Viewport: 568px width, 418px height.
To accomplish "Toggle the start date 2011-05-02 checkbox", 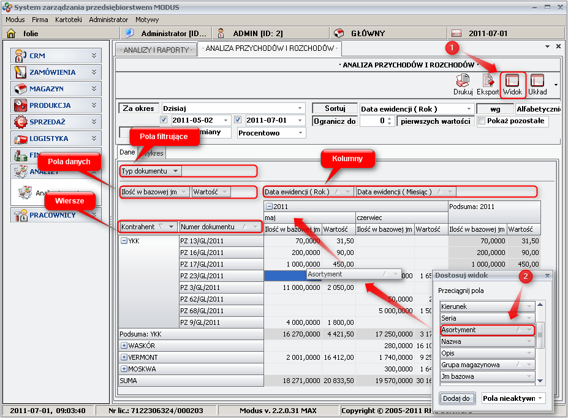I will 164,120.
